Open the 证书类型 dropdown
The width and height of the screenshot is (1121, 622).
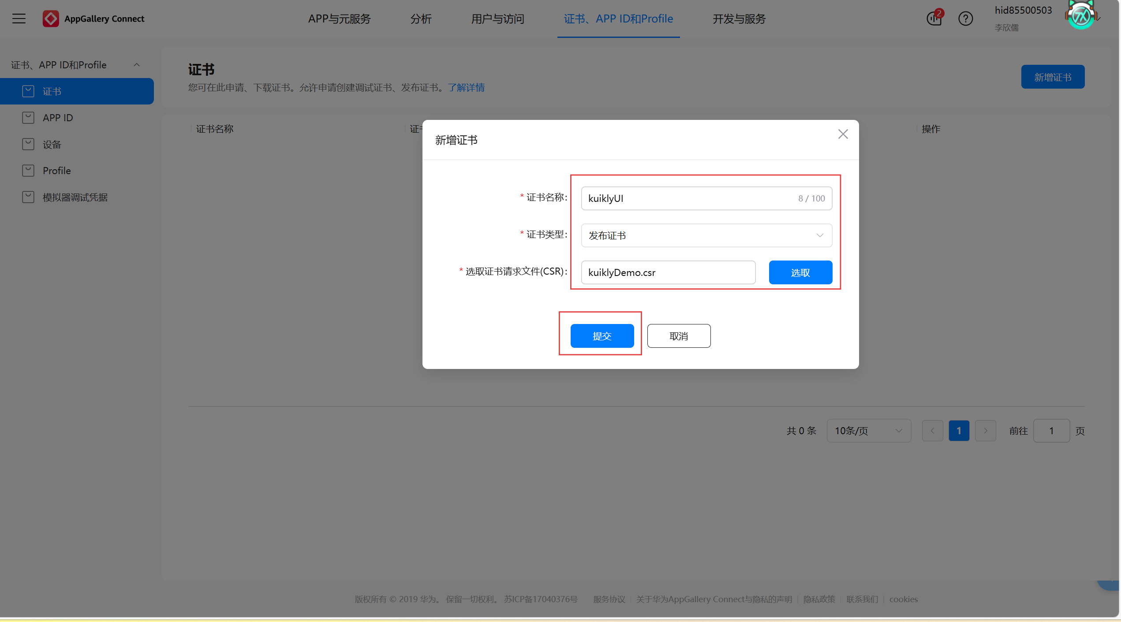706,235
